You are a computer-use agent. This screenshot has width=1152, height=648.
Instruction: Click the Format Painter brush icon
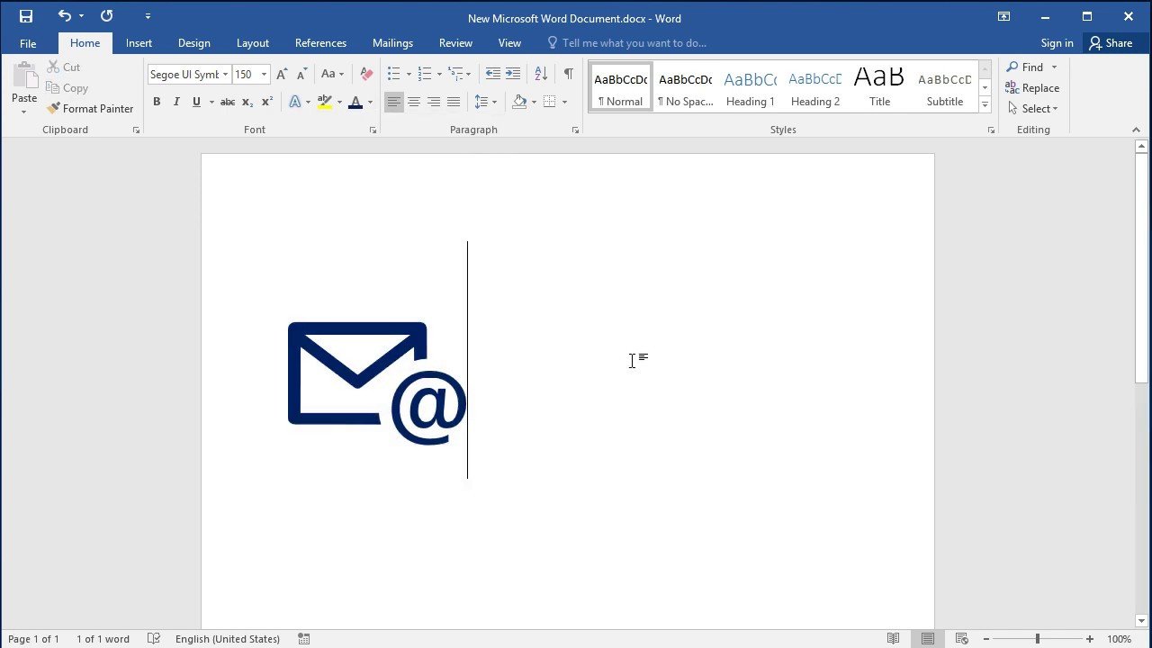click(x=54, y=108)
